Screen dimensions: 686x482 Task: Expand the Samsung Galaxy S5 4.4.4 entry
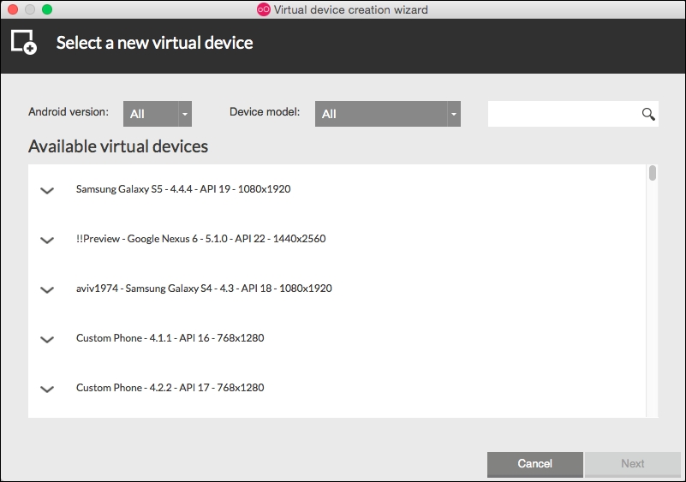[47, 190]
